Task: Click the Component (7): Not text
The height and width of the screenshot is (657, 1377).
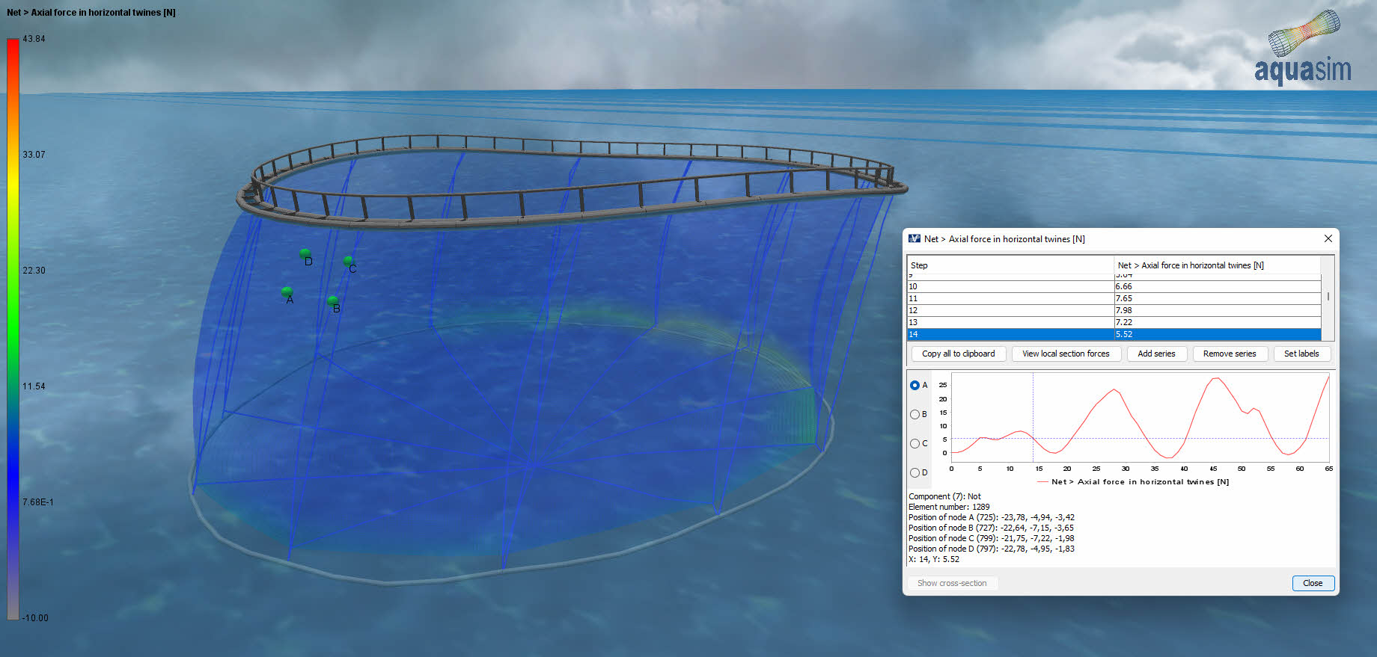Action: coord(944,496)
